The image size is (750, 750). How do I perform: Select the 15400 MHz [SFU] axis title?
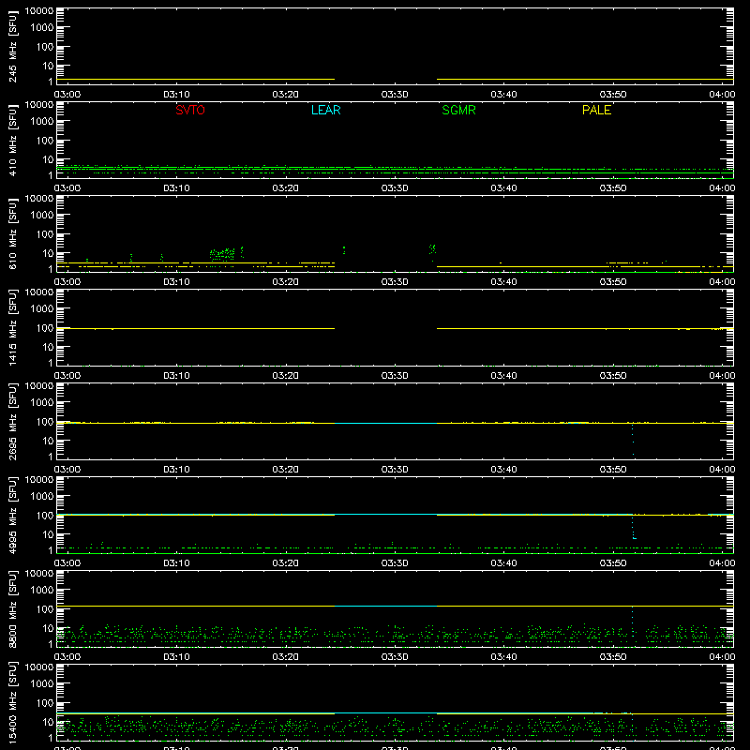12,702
